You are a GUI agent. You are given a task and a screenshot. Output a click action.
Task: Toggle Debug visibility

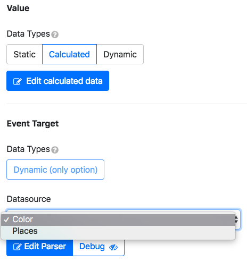pos(98,247)
